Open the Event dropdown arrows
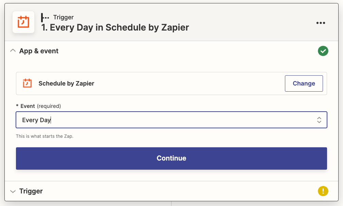Screen dimensions: 343x206 pos(319,120)
